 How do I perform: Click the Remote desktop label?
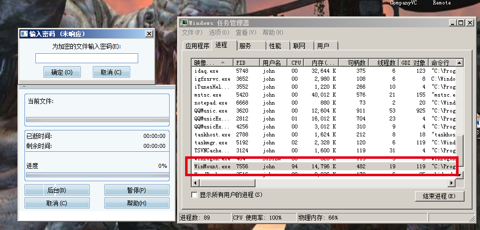click(442, 3)
